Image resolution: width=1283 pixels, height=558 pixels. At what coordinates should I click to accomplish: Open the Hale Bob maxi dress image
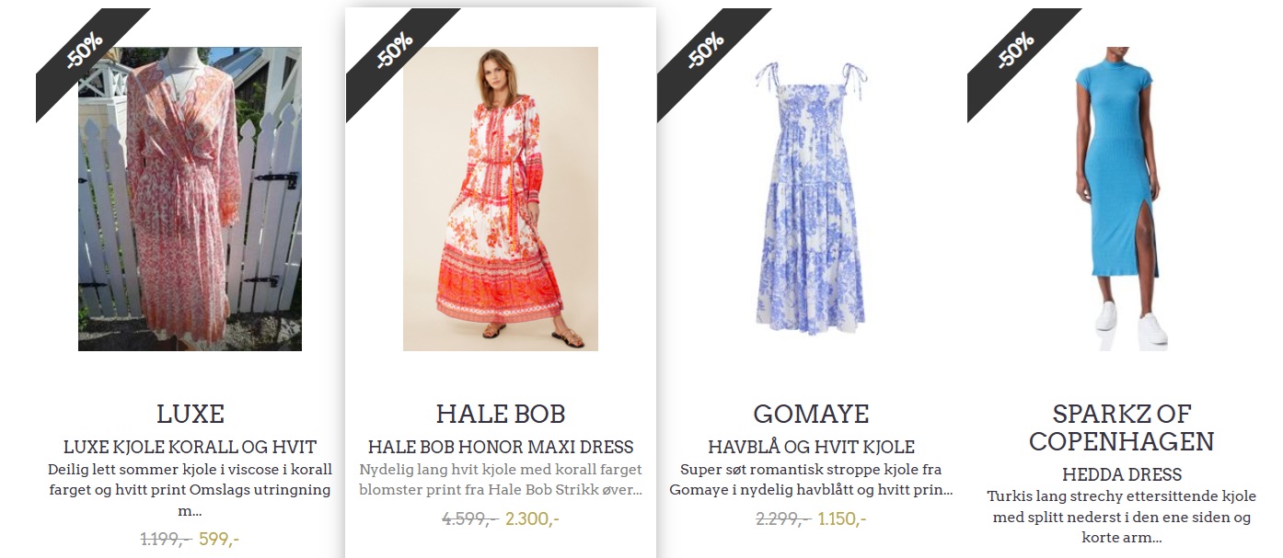coord(501,199)
